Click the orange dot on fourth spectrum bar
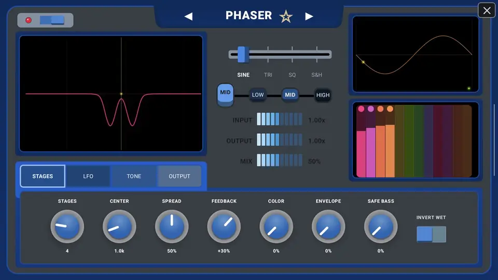 click(390, 109)
